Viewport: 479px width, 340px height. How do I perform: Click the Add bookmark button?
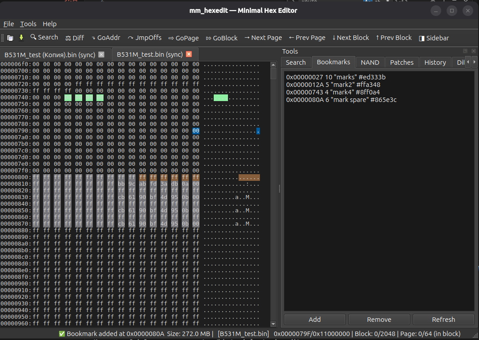(x=315, y=320)
